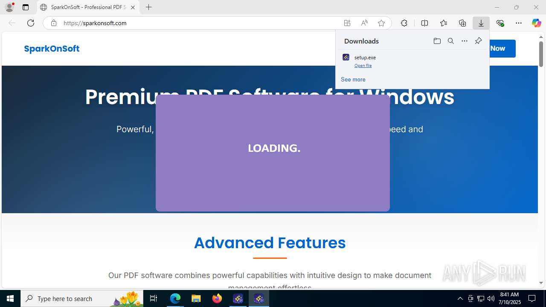Click the LOADING overlay box
This screenshot has width=546, height=307.
273,153
